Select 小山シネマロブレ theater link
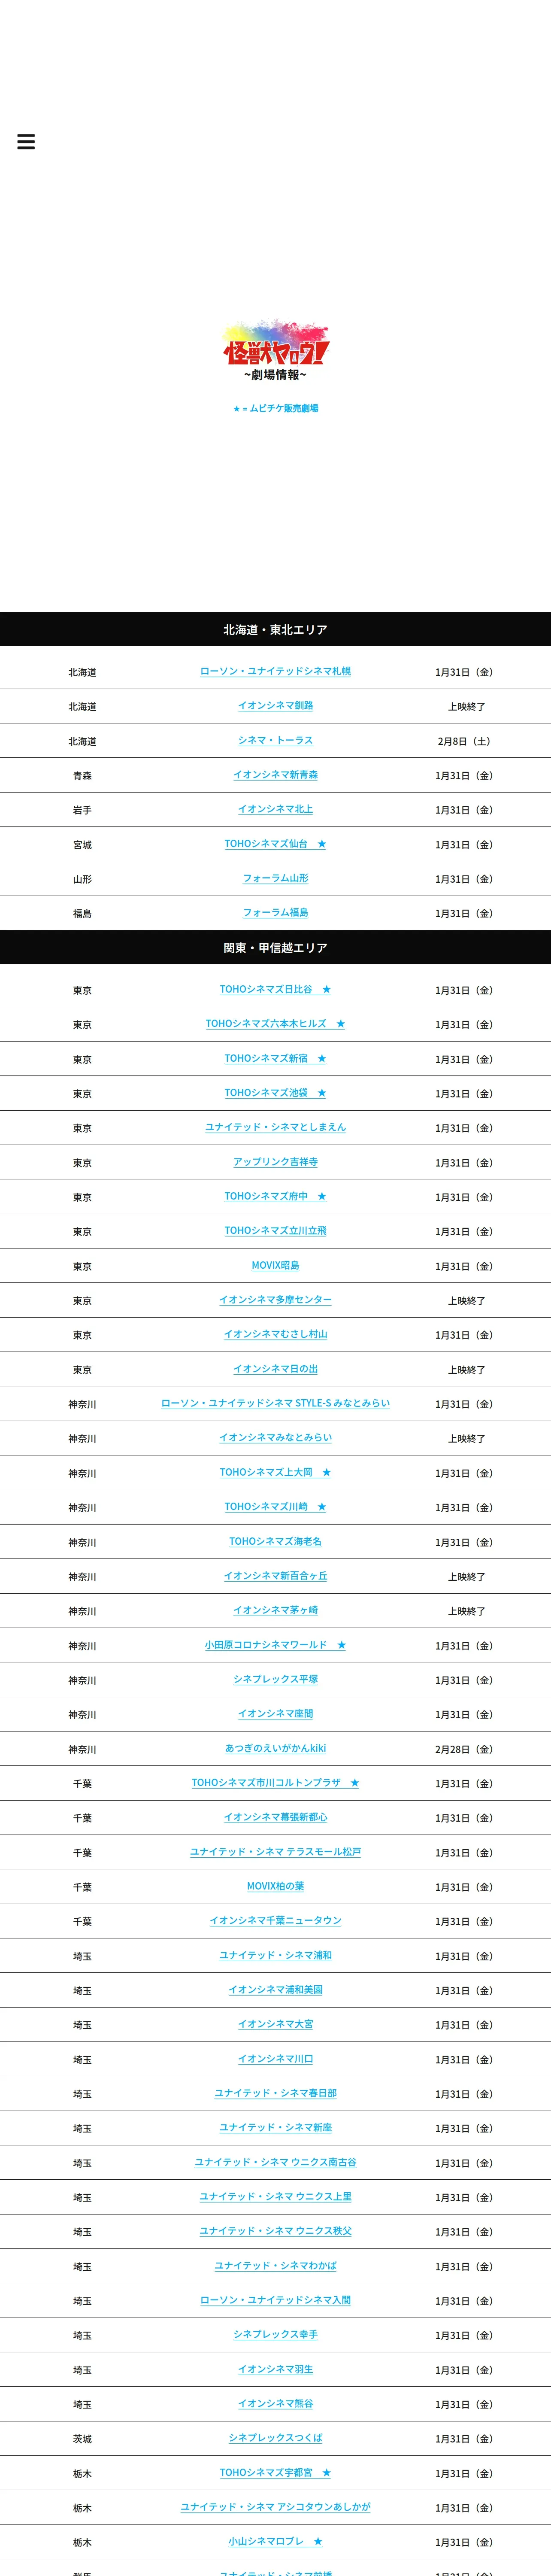Image resolution: width=551 pixels, height=2576 pixels. pos(275,2542)
